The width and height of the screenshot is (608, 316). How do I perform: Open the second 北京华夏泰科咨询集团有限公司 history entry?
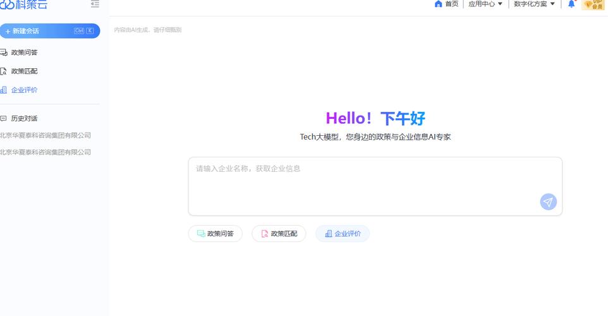(x=46, y=152)
